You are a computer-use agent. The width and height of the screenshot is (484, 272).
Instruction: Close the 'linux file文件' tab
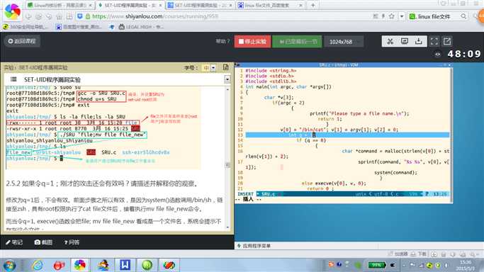point(300,5)
